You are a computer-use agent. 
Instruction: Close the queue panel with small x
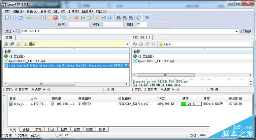[x=4, y=95]
